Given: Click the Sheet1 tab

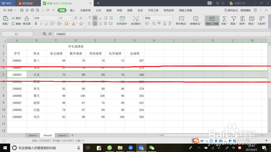Looking at the screenshot, I should point(33,135).
